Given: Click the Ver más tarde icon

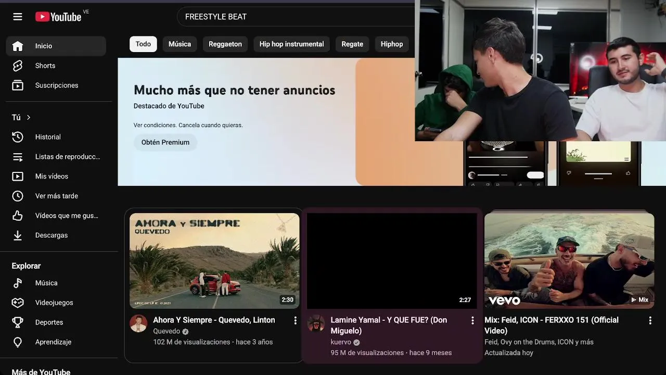Looking at the screenshot, I should (18, 196).
